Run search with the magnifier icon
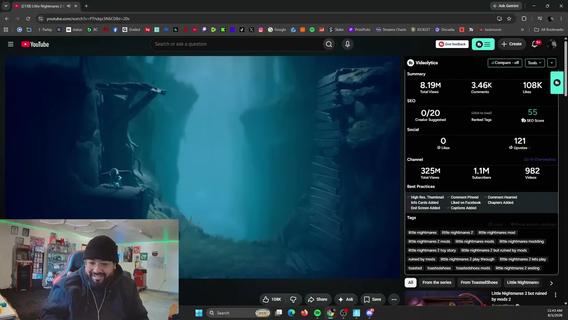 coord(329,44)
